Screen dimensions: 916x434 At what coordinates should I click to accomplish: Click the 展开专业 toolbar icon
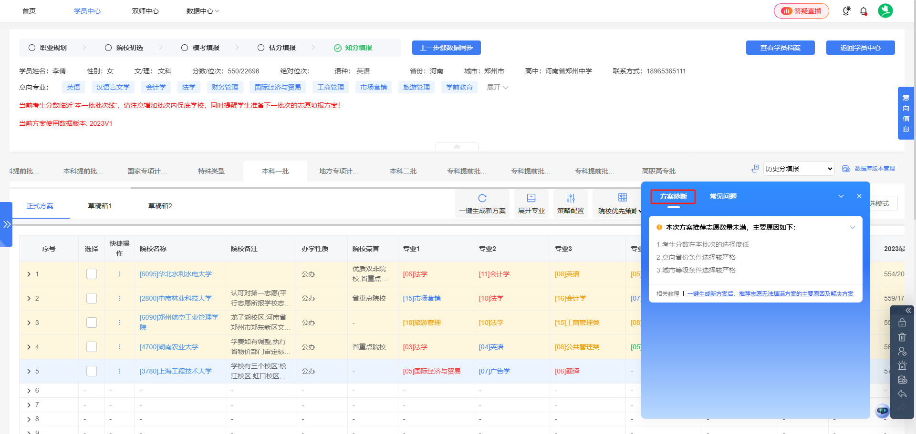pos(531,198)
